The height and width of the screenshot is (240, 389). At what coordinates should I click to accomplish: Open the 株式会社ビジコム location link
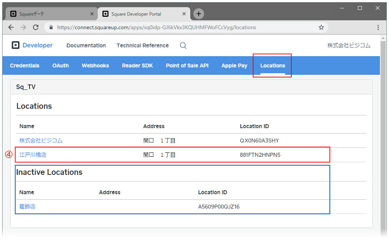(41, 140)
